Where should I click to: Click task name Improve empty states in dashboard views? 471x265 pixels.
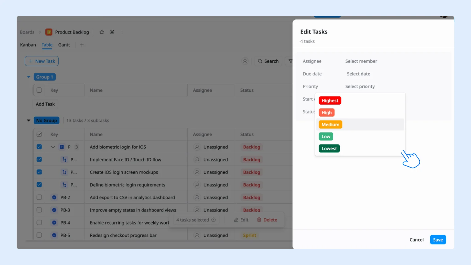pyautogui.click(x=133, y=210)
